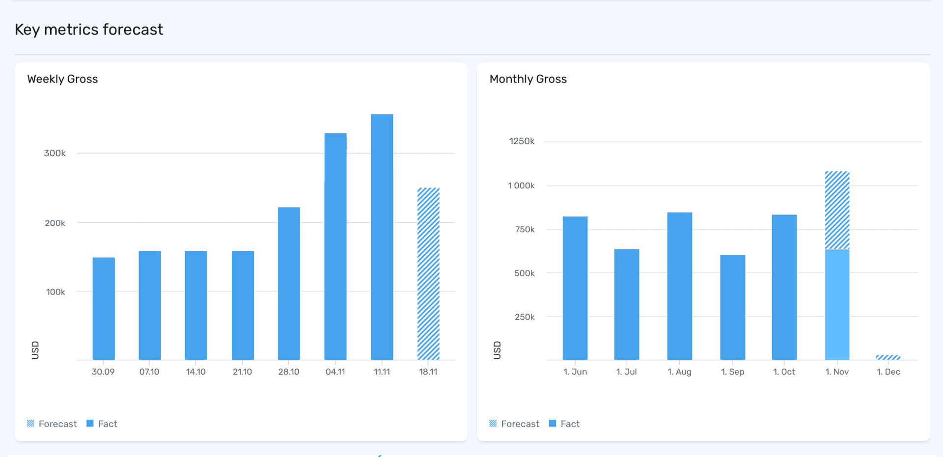Click the Forecast legend icon under Weekly Gross
Screen dimensions: 943x457
coord(30,423)
